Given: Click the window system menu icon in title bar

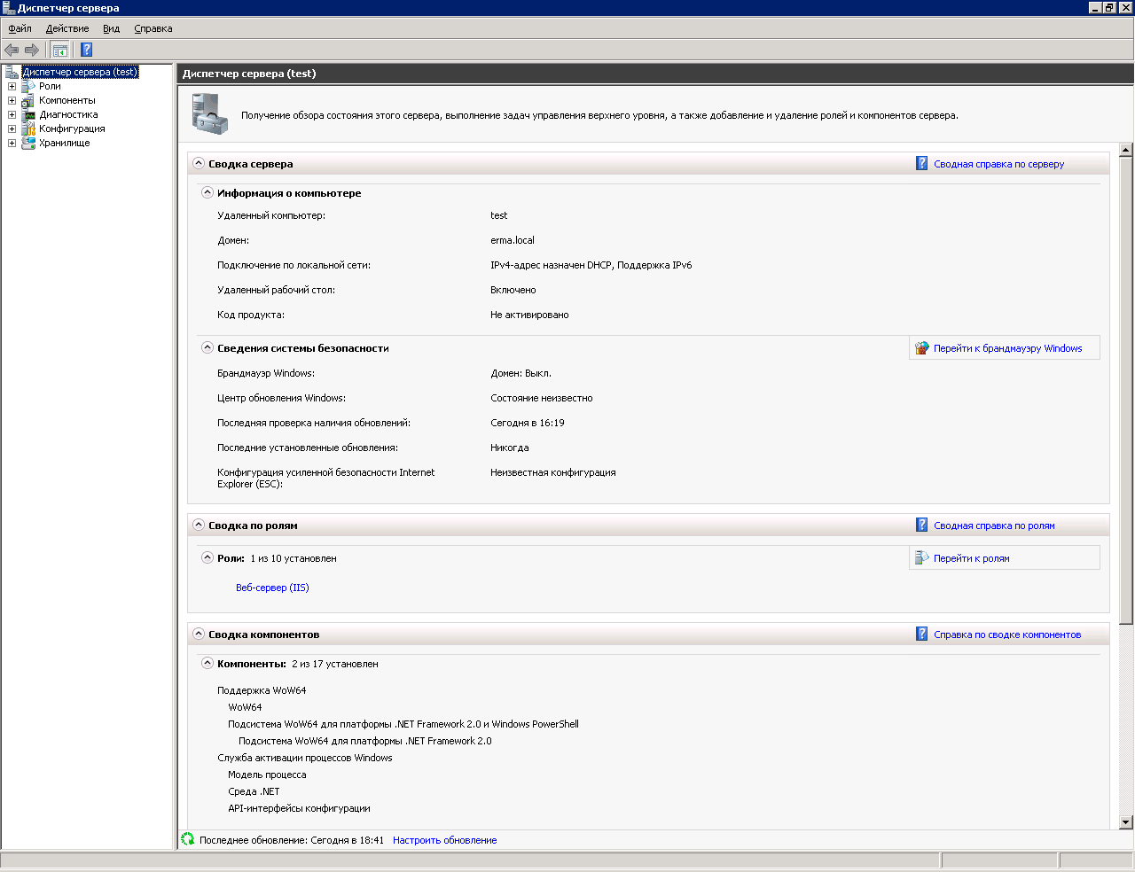Looking at the screenshot, I should tap(8, 7).
